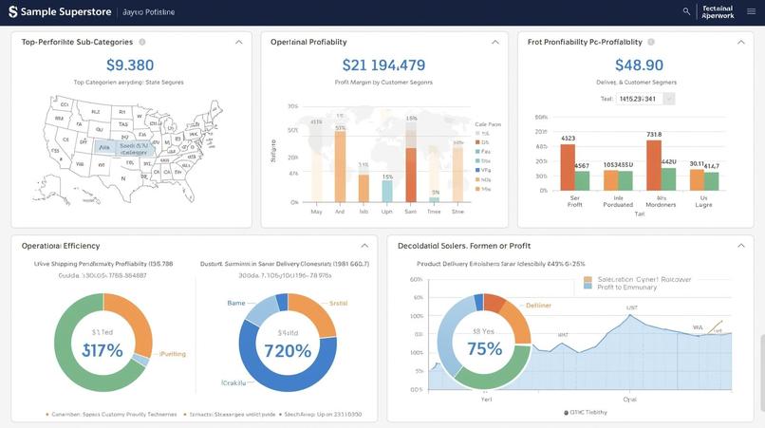Click the Srstal donut label
The width and height of the screenshot is (765, 428).
point(339,303)
